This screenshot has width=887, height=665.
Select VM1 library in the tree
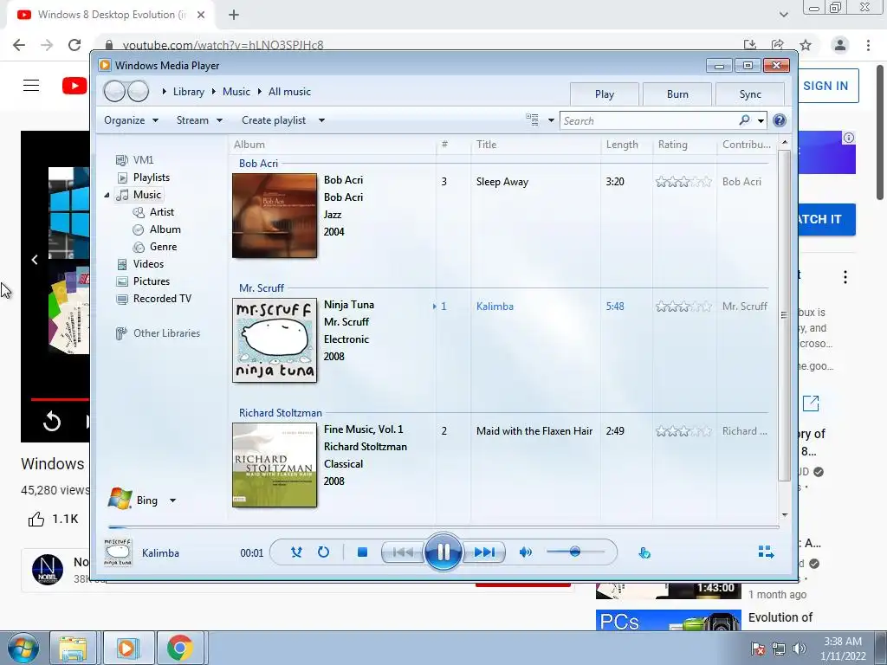tap(134, 160)
